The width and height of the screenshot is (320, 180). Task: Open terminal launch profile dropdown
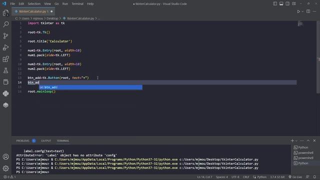click(x=296, y=141)
